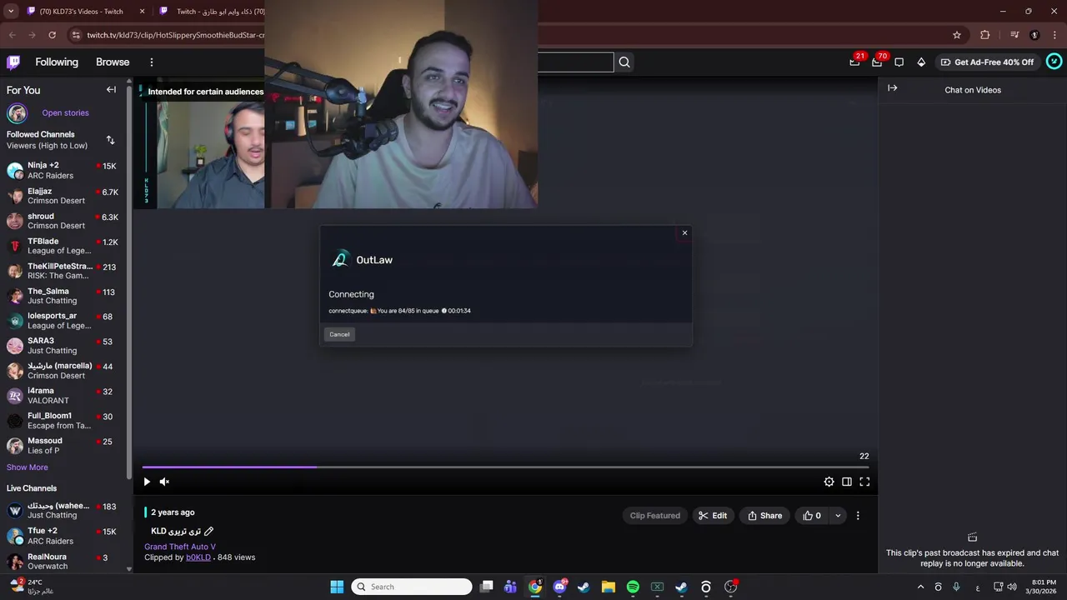Open Ninja +2 ARC Raiders channel

coord(63,170)
